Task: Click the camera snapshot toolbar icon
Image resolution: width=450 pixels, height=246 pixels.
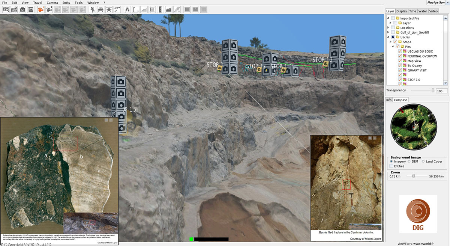Action: pyautogui.click(x=22, y=9)
